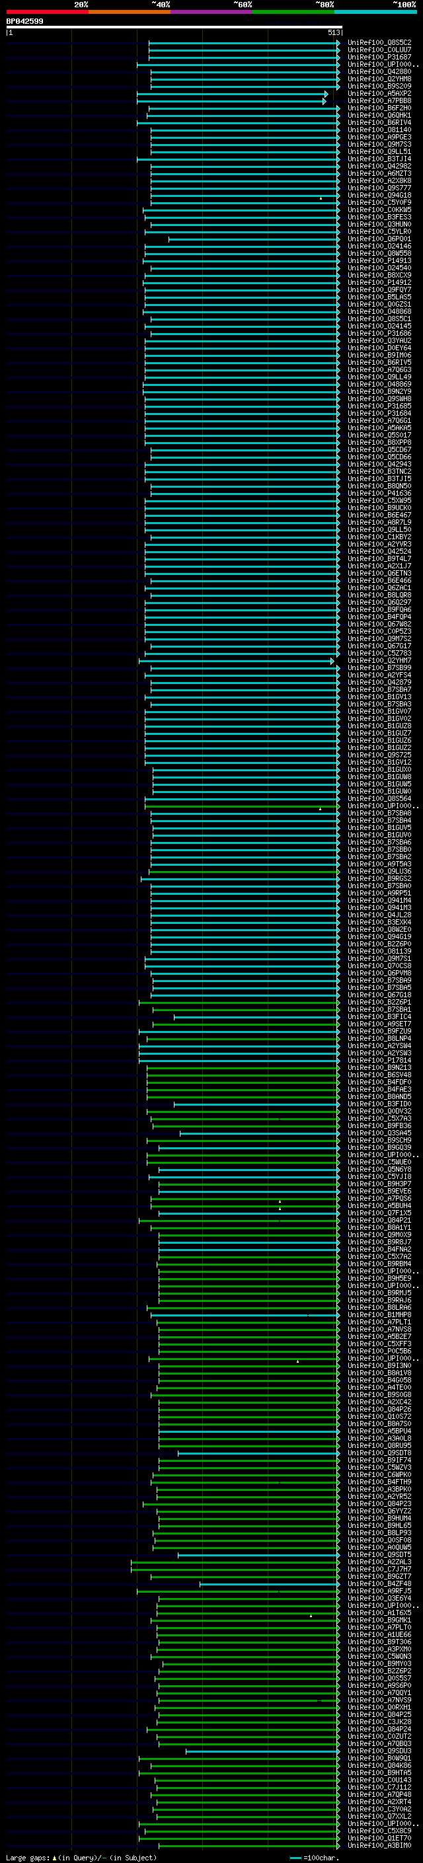Select the UniRef100_C5WUE0 label
The width and height of the screenshot is (423, 1863).
pyautogui.click(x=379, y=1162)
